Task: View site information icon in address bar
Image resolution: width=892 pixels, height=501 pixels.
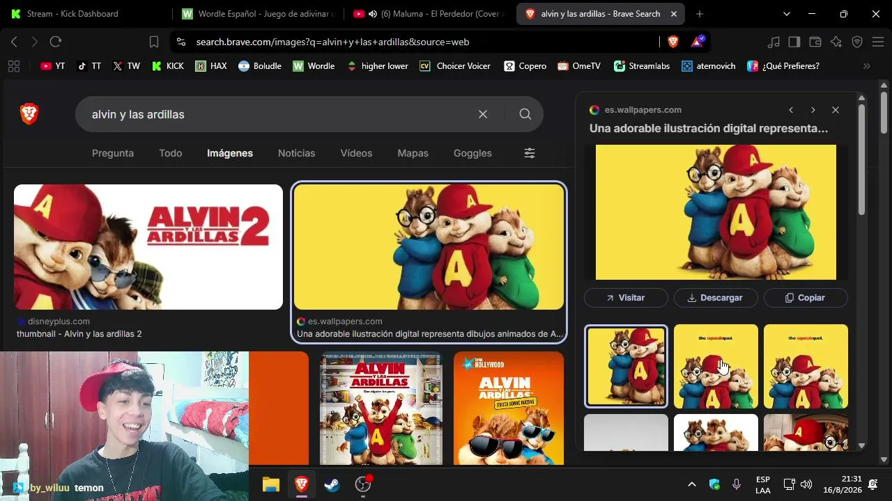Action: pos(181,42)
